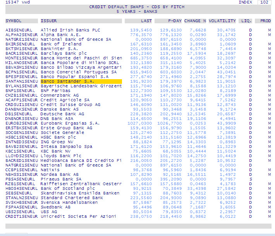This screenshot has width=275, height=236.
Task: Click symbol AIBSENEURL
Action: tap(19, 30)
